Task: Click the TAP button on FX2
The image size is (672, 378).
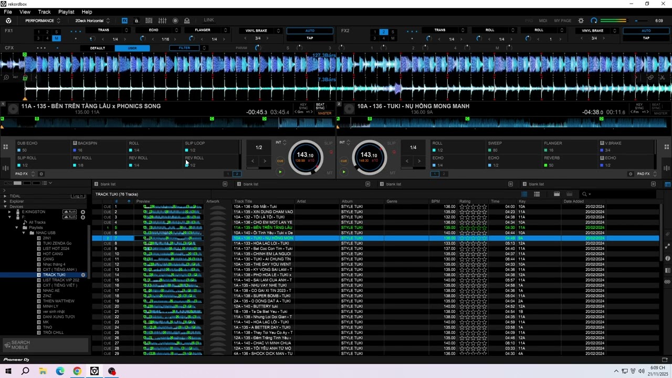Action: [x=646, y=38]
